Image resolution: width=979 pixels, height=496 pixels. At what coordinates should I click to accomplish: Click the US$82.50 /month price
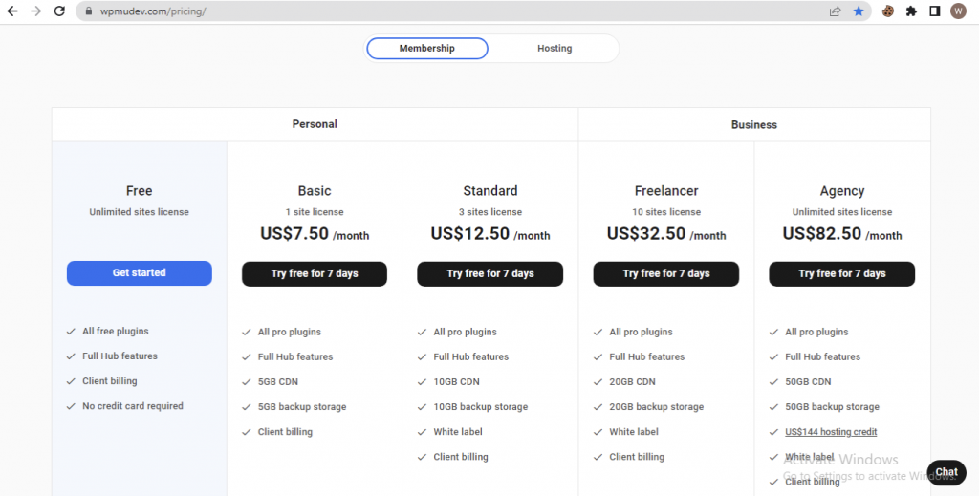(841, 234)
